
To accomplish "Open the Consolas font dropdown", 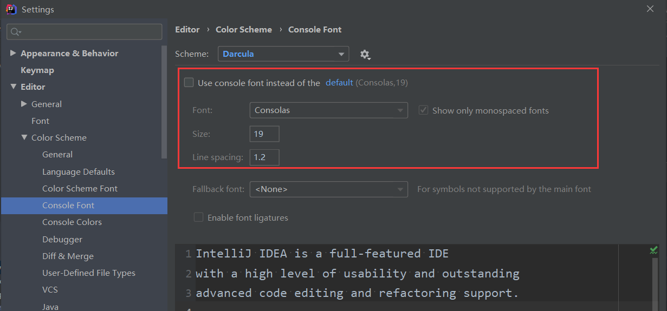I will tap(328, 110).
